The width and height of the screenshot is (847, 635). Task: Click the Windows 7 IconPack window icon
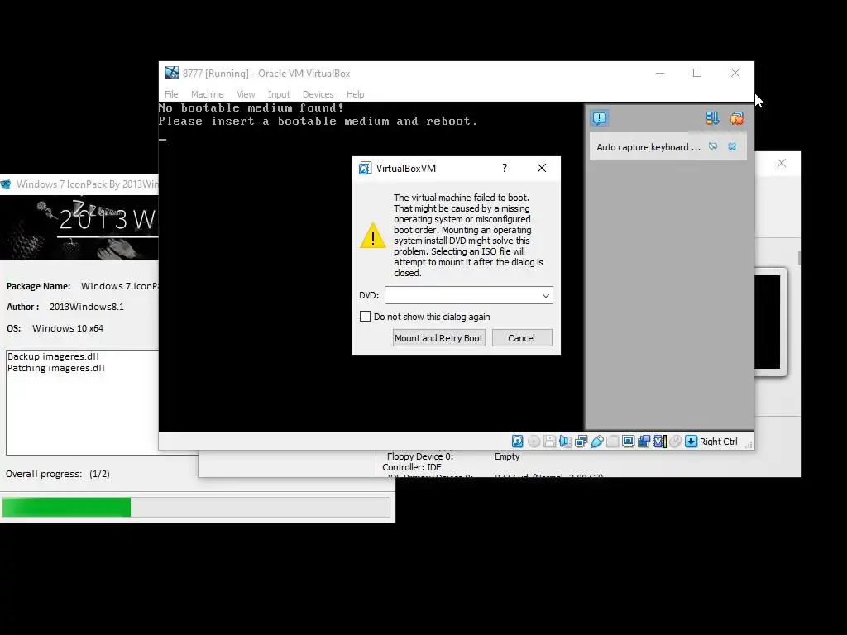tap(6, 184)
